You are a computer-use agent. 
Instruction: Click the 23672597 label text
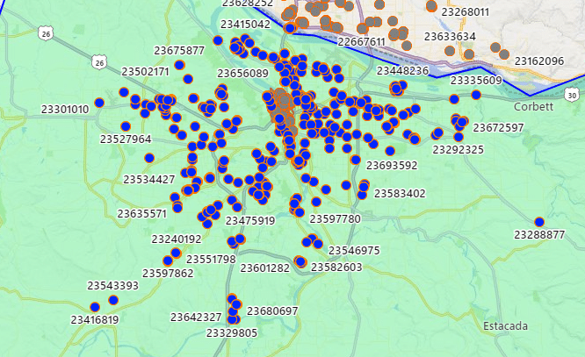pos(498,128)
